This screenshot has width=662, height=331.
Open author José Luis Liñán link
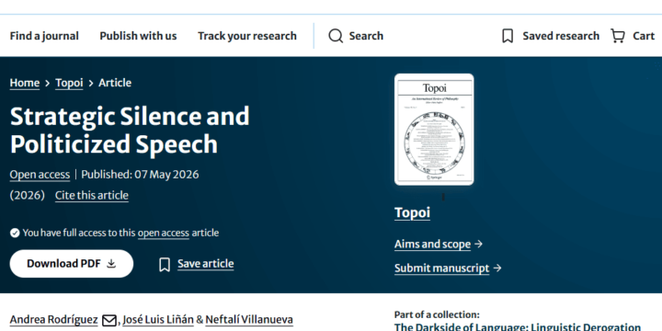pos(158,320)
